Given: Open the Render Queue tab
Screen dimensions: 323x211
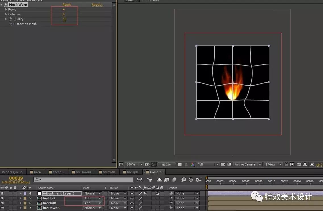Looking at the screenshot, I should pyautogui.click(x=13, y=172).
